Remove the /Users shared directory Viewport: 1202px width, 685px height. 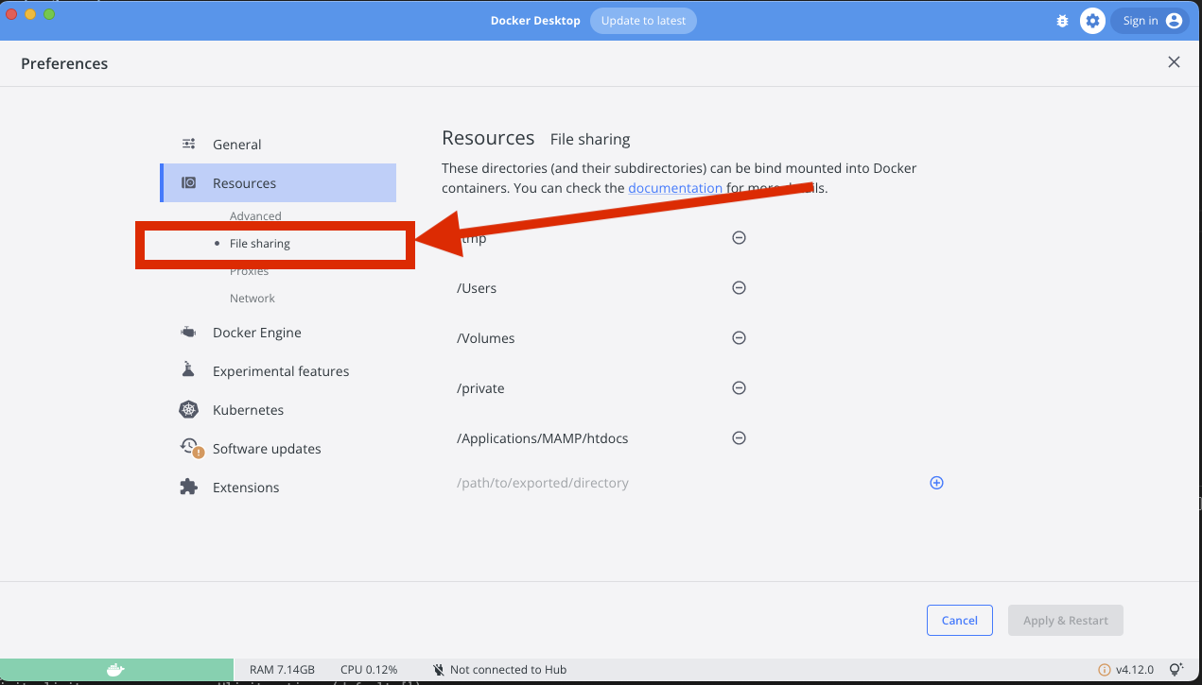[740, 287]
